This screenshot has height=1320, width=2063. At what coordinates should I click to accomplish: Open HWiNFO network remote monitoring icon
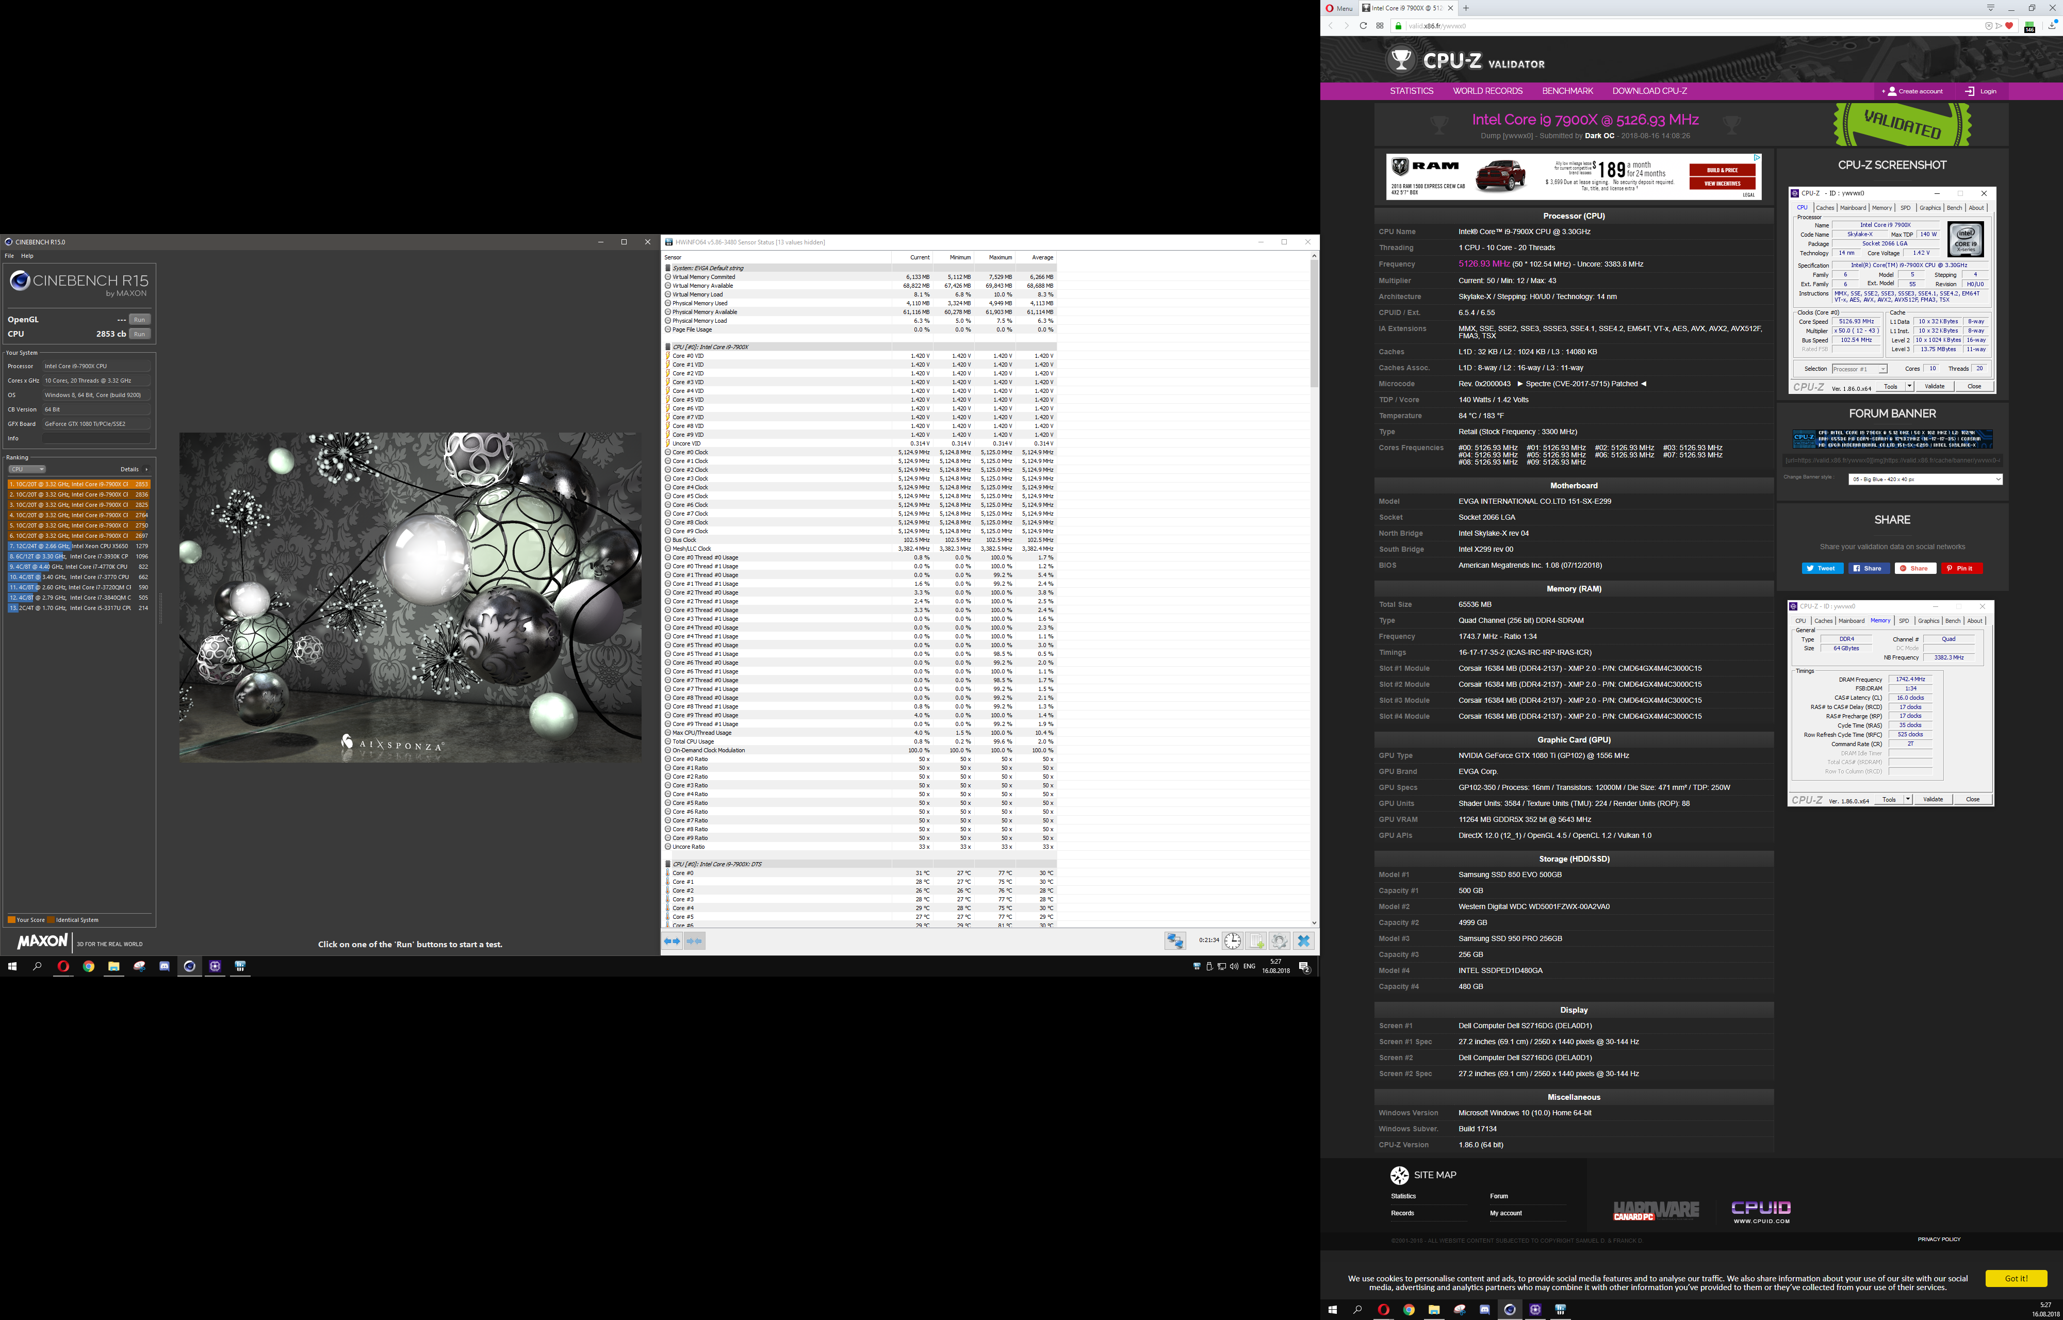(1175, 941)
